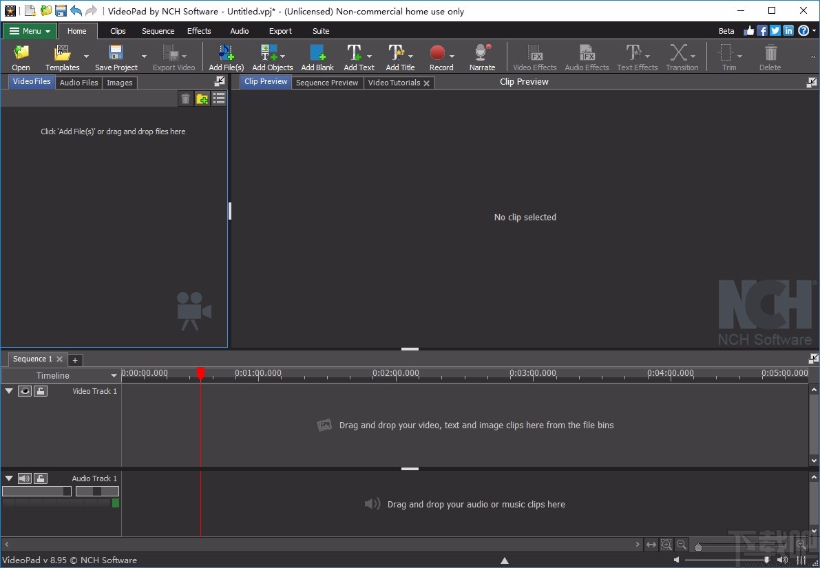
Task: Open the Sequence Preview tab
Action: pos(327,82)
